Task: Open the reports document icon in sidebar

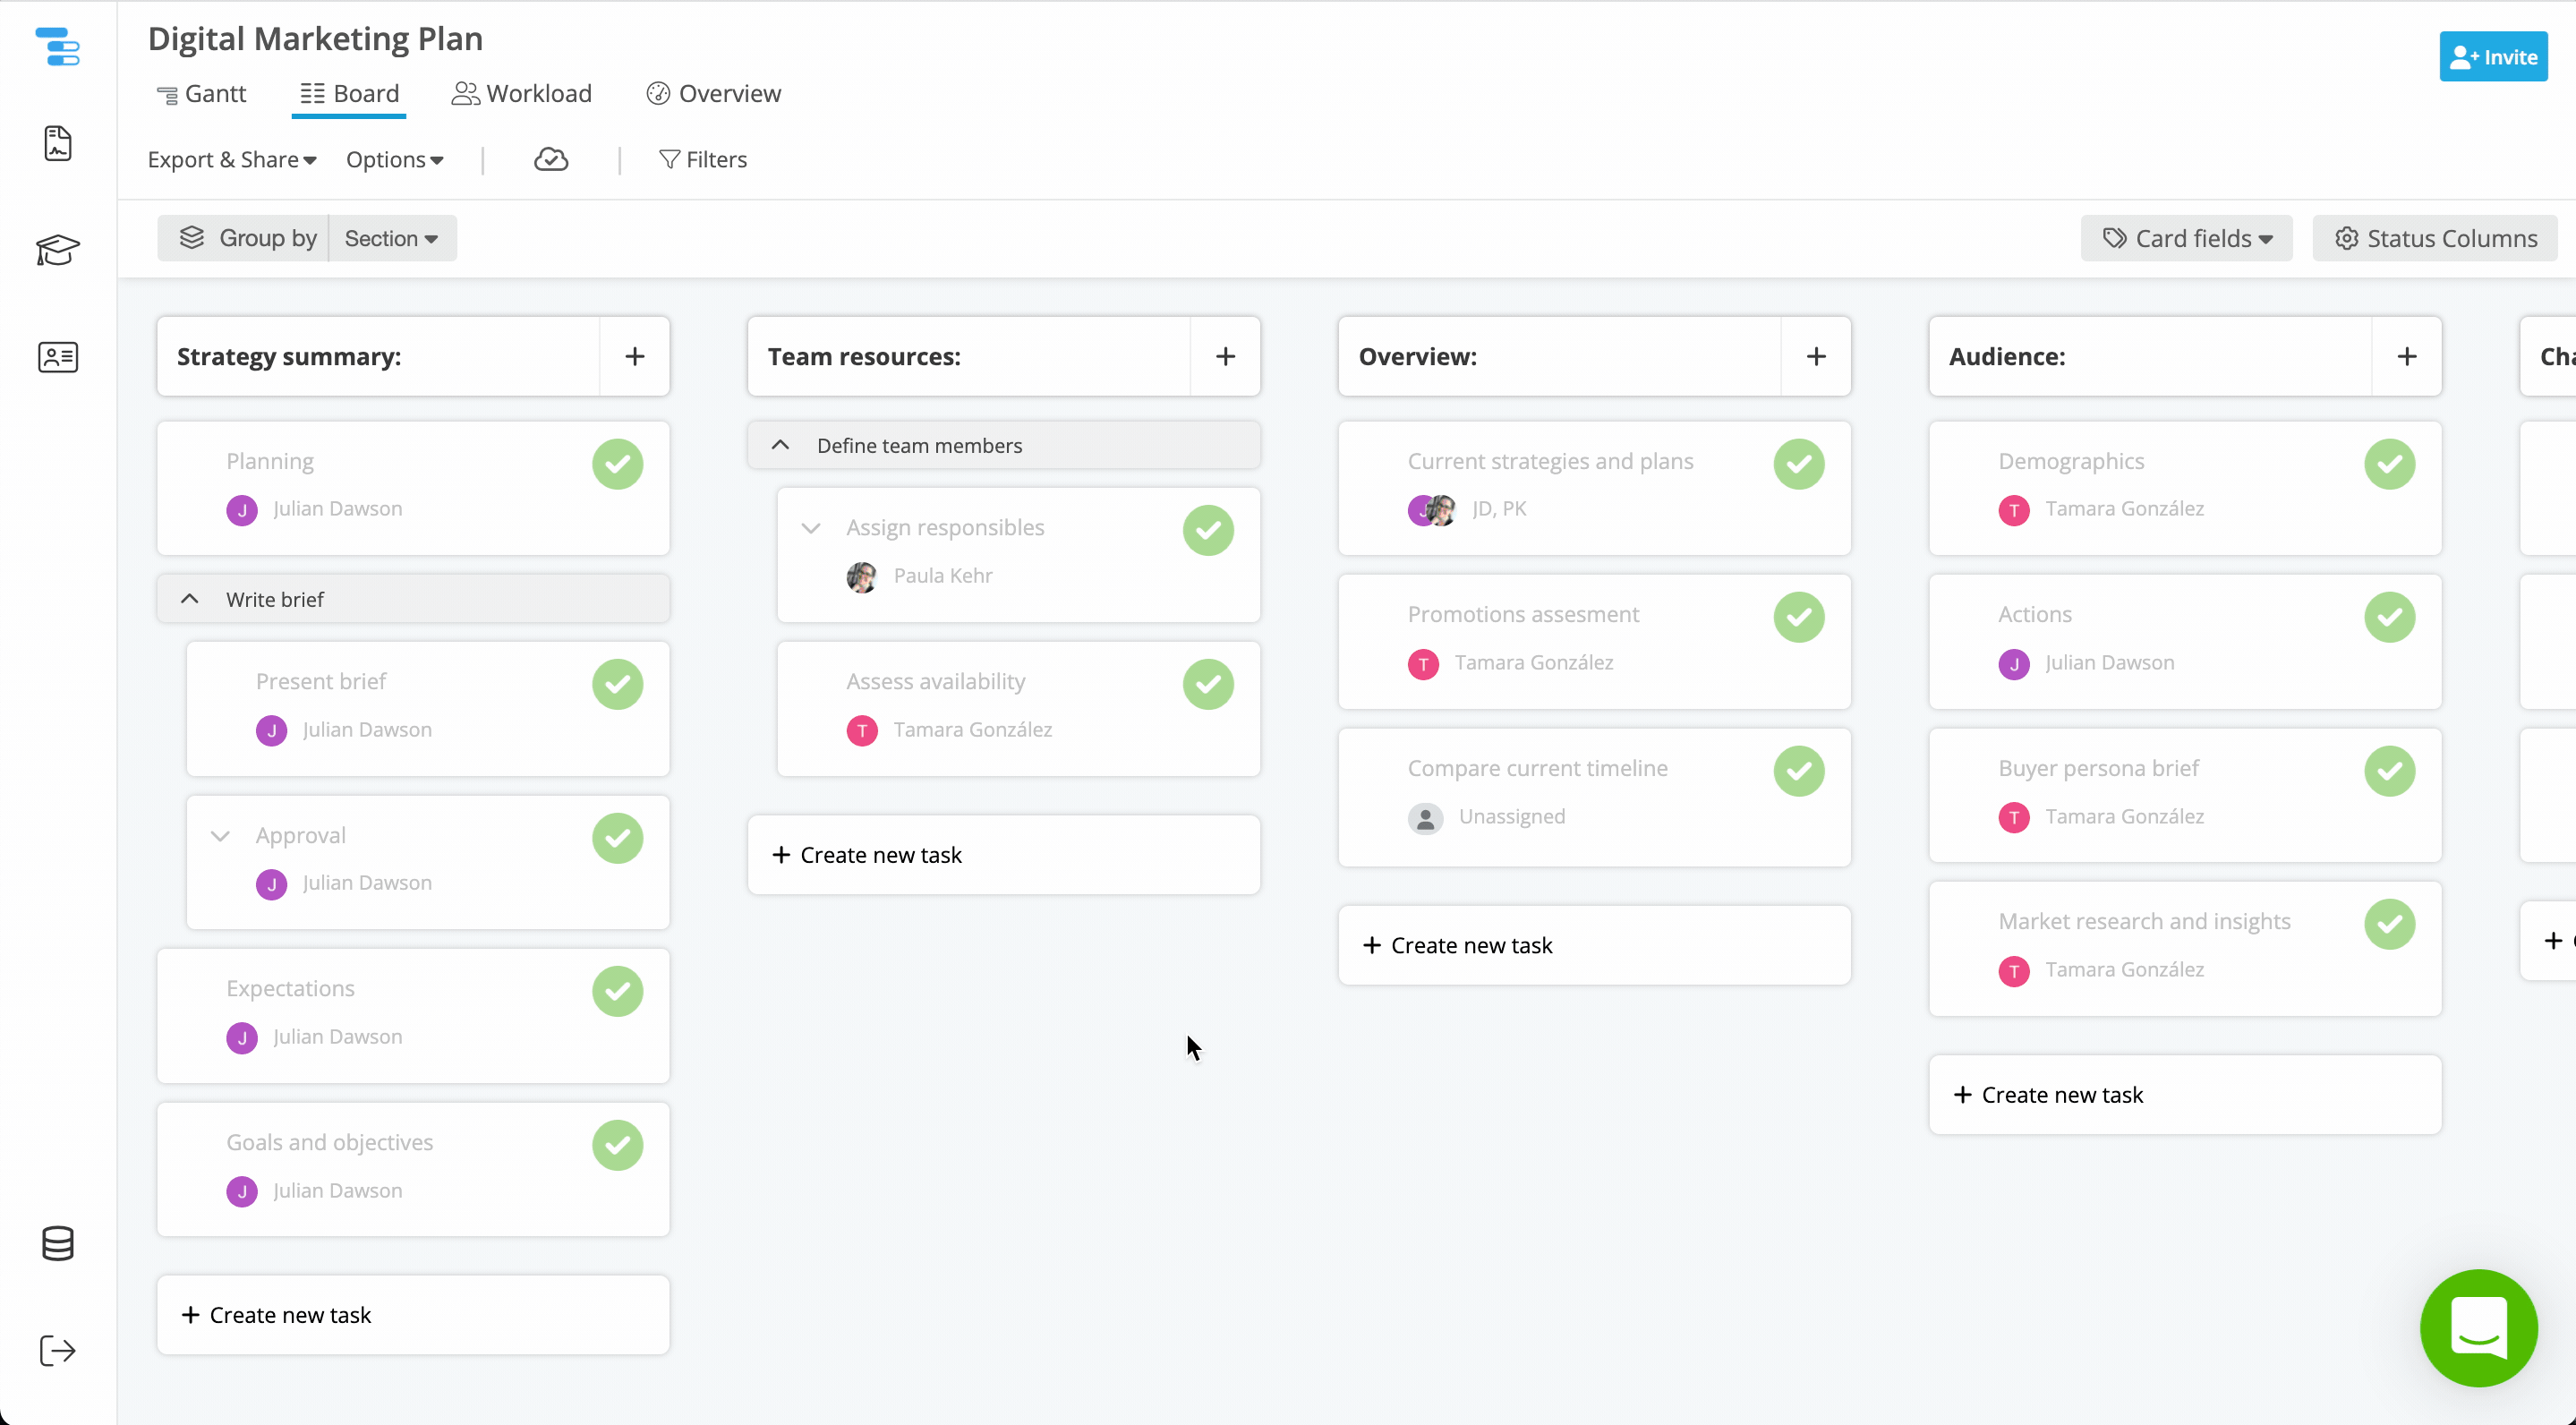Action: tap(58, 144)
